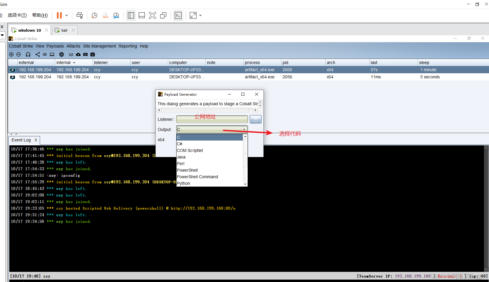This screenshot has width=489, height=282.
Task: Pause the virtual machine
Action: click(59, 15)
